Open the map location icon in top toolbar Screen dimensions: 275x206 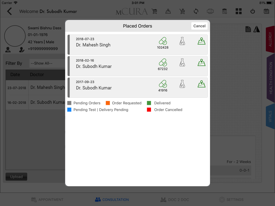(168, 11)
